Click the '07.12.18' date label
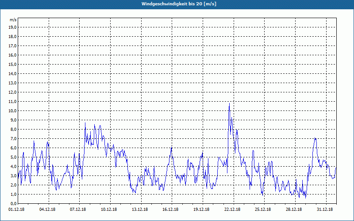 (x=78, y=210)
